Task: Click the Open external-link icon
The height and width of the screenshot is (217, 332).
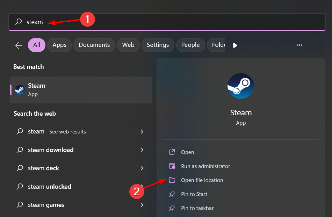Action: (172, 152)
